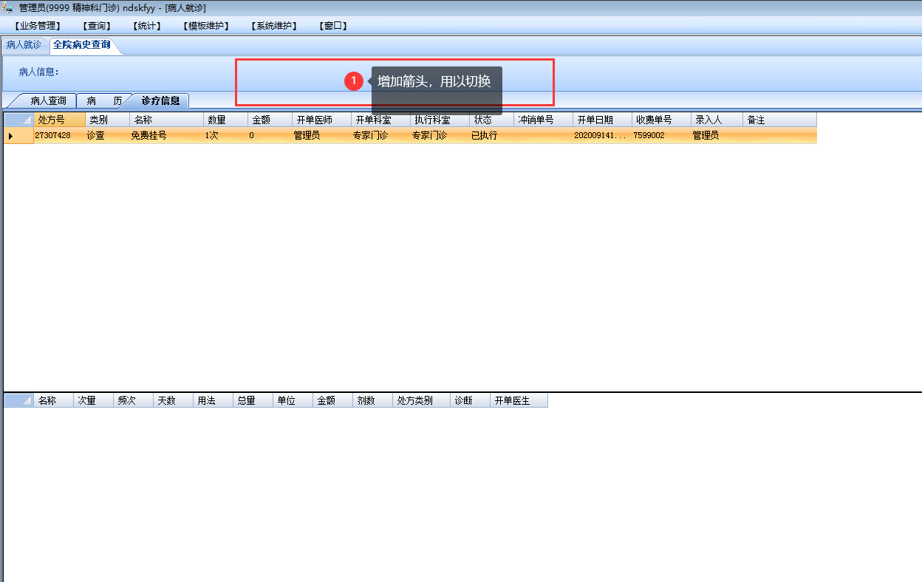This screenshot has height=582, width=922.
Task: Click the 单位 column header
Action: coord(293,400)
